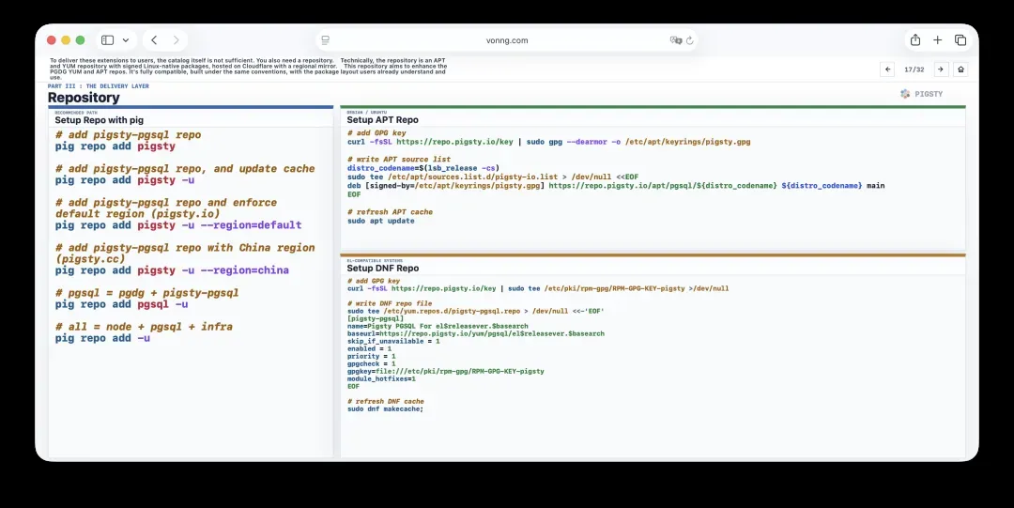Viewport: 1014px width, 508px height.
Task: Open a new tab with plus icon
Action: (938, 40)
